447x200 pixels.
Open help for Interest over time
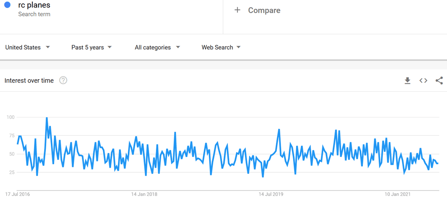pos(63,80)
